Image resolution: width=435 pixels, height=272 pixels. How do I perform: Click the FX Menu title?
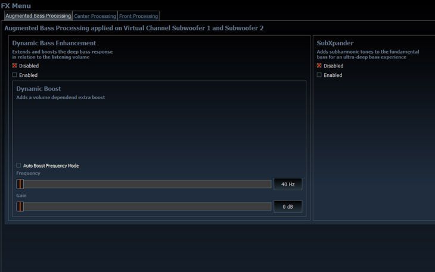click(x=15, y=5)
